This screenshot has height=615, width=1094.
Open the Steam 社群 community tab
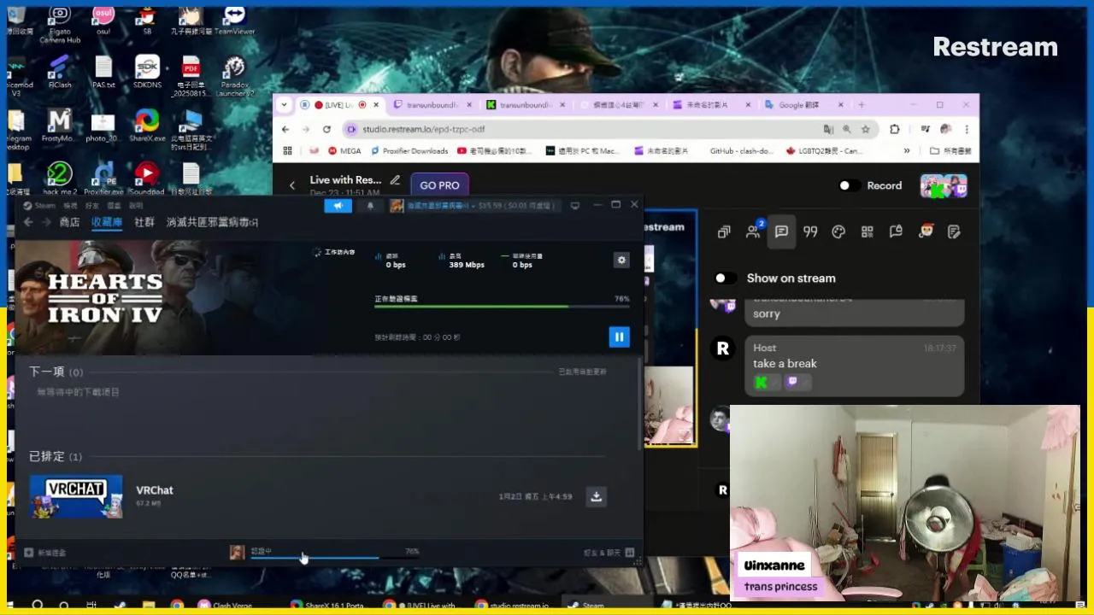coord(144,222)
